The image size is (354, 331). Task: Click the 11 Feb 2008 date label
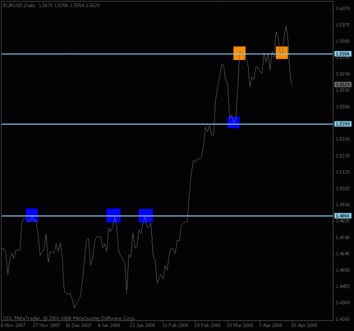pyautogui.click(x=175, y=325)
